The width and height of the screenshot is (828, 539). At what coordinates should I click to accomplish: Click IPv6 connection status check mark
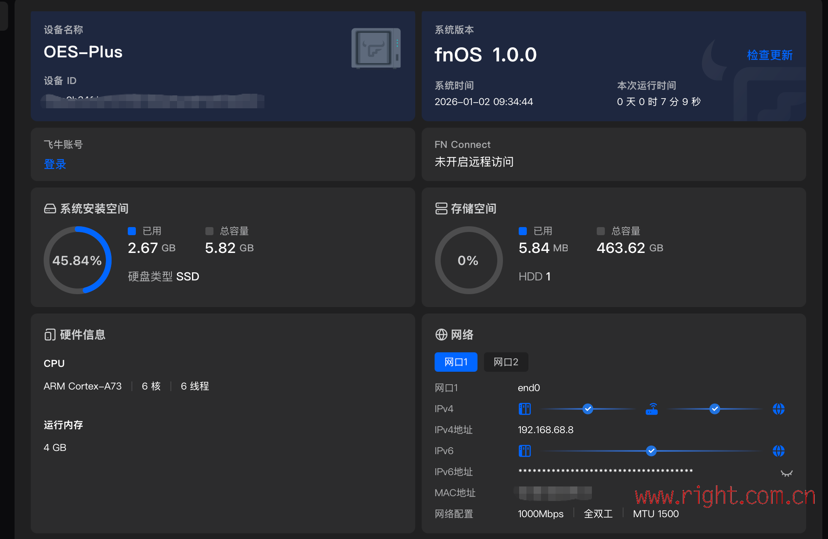pyautogui.click(x=651, y=451)
